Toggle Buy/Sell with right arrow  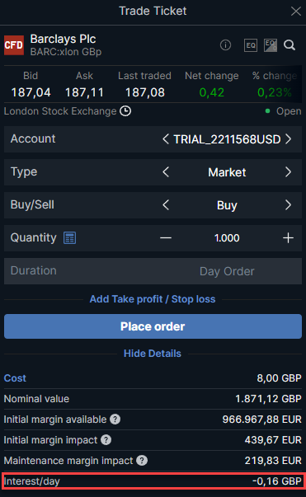(288, 205)
